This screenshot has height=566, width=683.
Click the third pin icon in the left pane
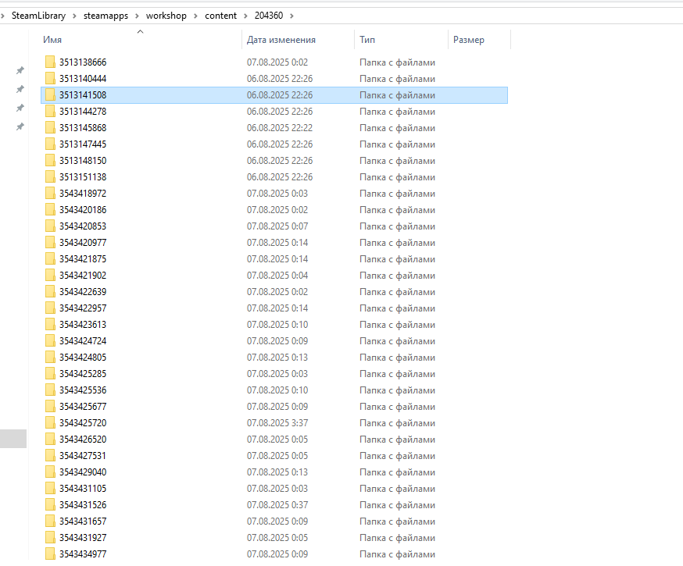pos(20,108)
